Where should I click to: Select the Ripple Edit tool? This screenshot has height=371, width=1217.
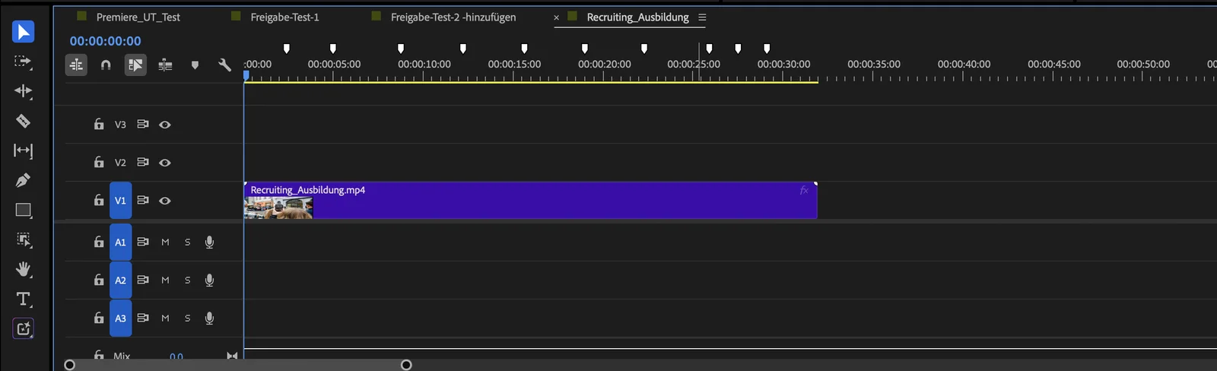tap(23, 91)
